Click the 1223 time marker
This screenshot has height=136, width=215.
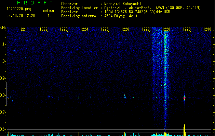[x=64, y=29]
